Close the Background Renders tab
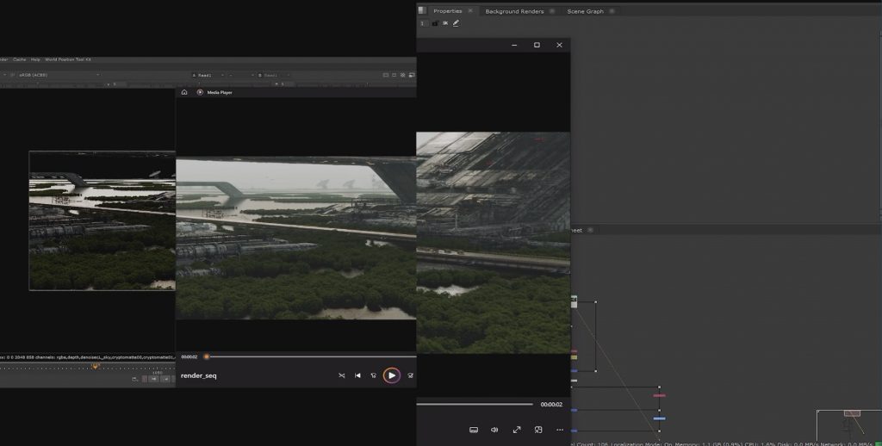 coord(552,10)
